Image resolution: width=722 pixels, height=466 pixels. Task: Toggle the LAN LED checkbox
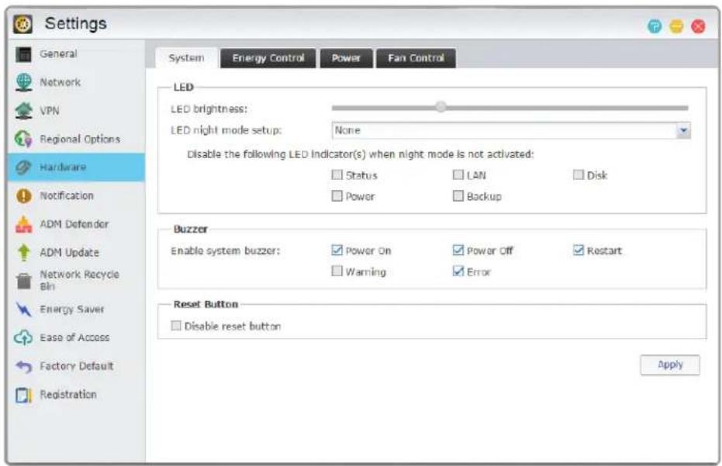coord(458,174)
